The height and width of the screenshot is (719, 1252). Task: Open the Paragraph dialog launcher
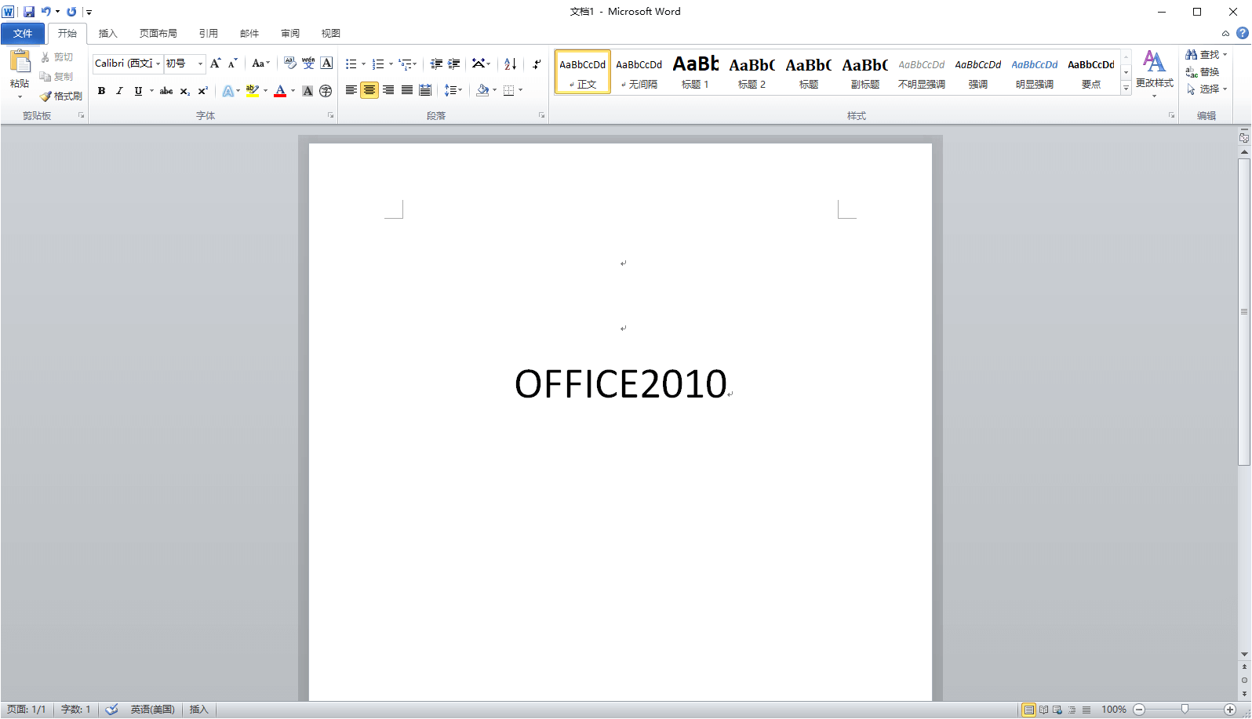[541, 115]
